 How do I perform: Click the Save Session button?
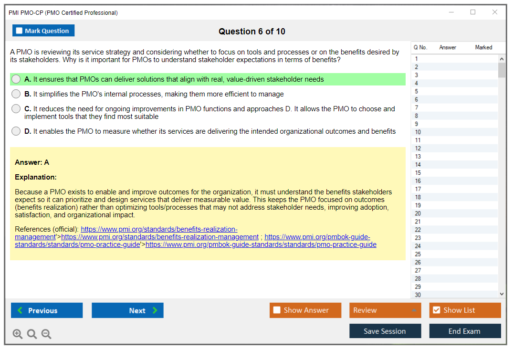[385, 330]
